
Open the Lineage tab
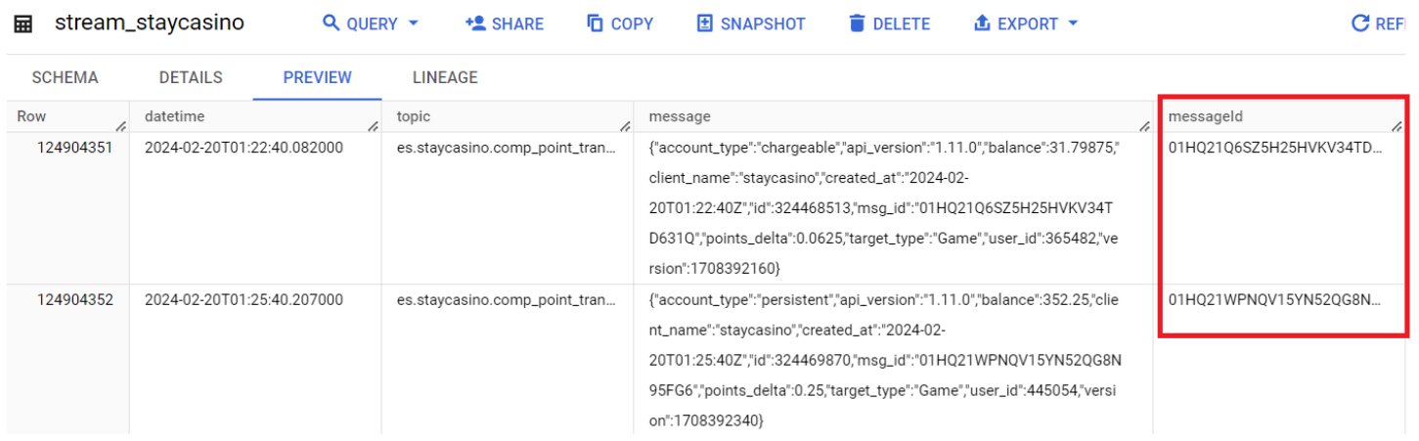pos(445,77)
